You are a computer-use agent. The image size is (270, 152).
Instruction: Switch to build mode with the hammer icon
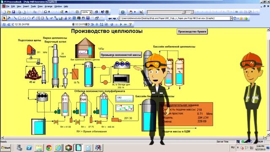[x=9, y=18]
